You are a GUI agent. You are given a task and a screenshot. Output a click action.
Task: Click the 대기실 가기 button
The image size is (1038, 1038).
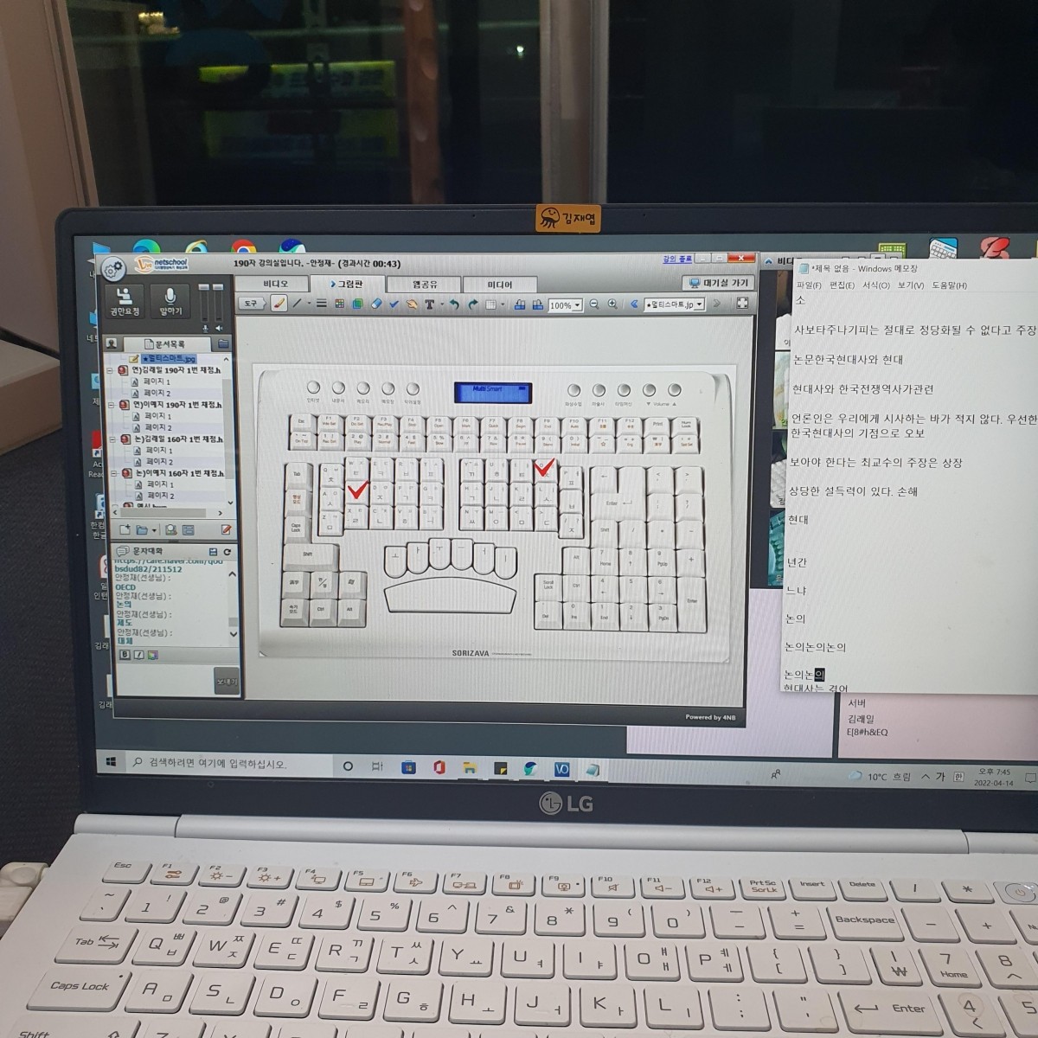[719, 283]
